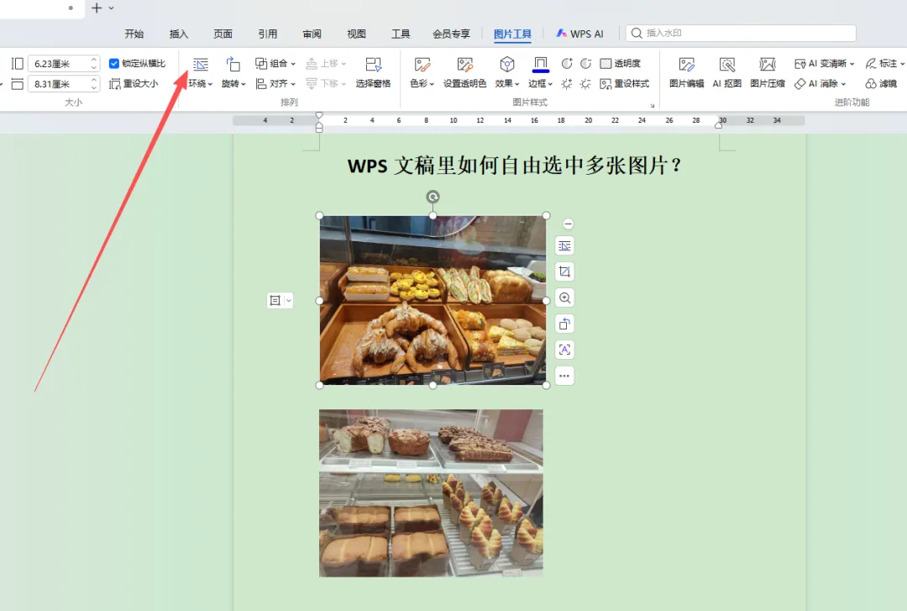Apply the 滤镜 filter tool
This screenshot has width=907, height=611.
point(881,84)
